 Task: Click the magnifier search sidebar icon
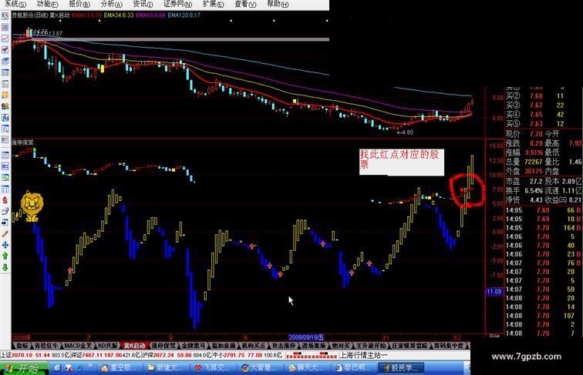[x=5, y=129]
